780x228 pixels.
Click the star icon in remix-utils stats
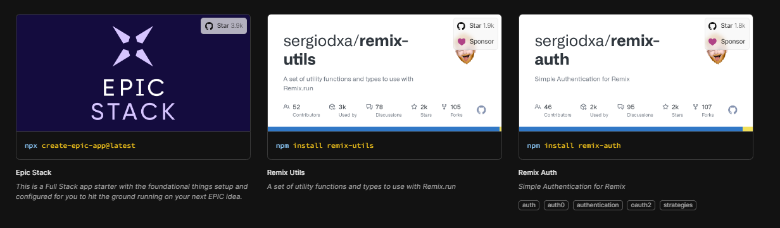pos(414,107)
